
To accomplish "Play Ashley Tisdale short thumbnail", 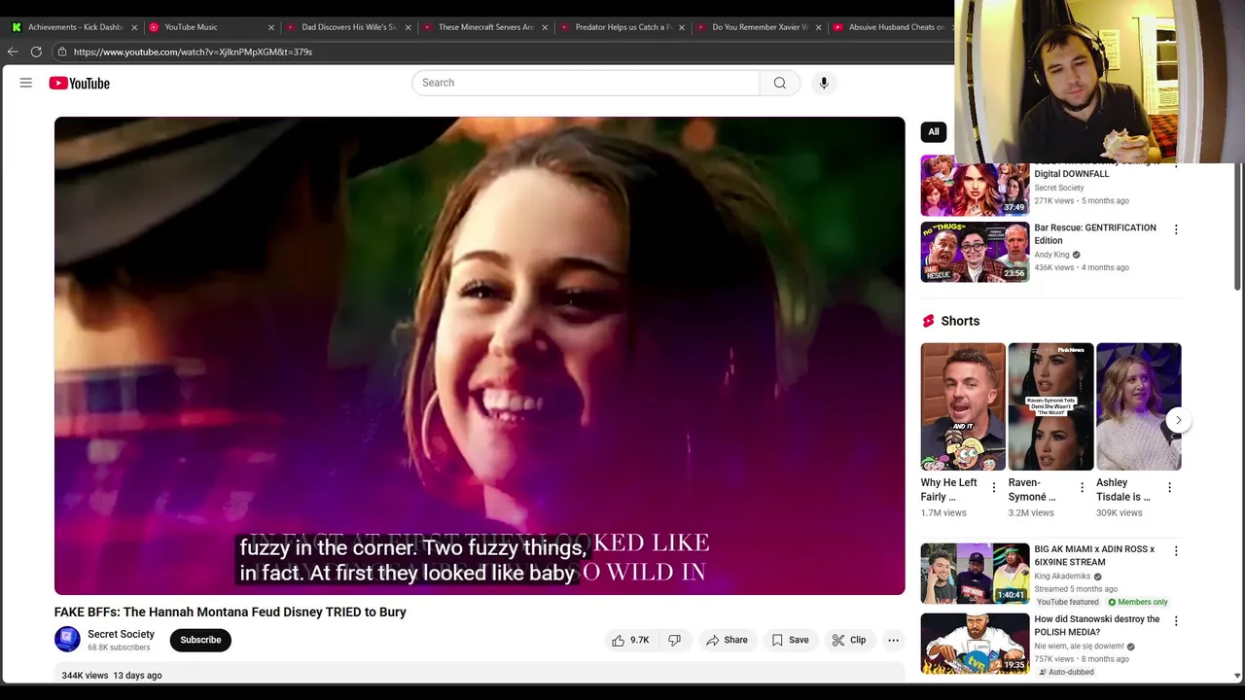I will coord(1139,406).
